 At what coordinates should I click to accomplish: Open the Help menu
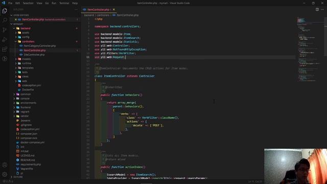pos(75,3)
